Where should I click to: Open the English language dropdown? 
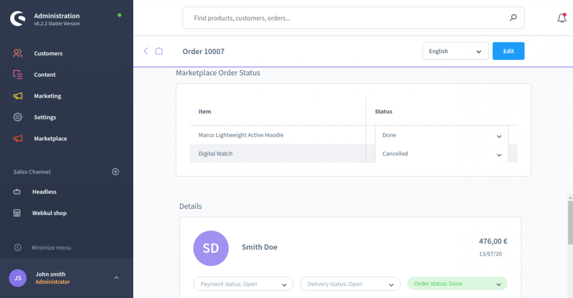(x=455, y=51)
